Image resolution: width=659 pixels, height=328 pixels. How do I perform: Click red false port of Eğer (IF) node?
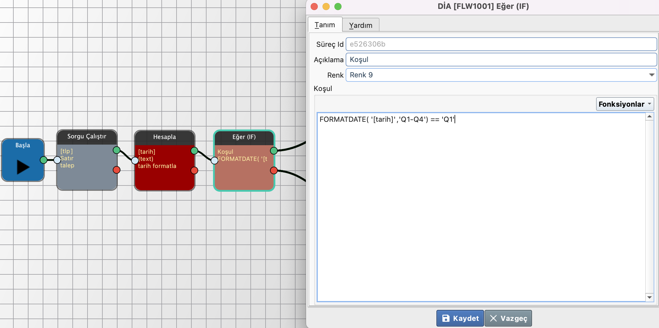tap(274, 170)
